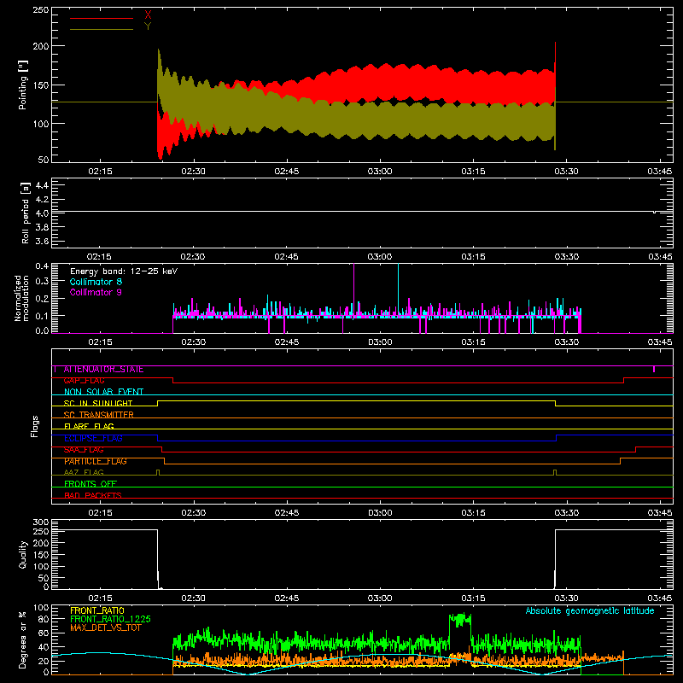Click the '4.0' roll period tick label
683x683 pixels.
tap(42, 213)
